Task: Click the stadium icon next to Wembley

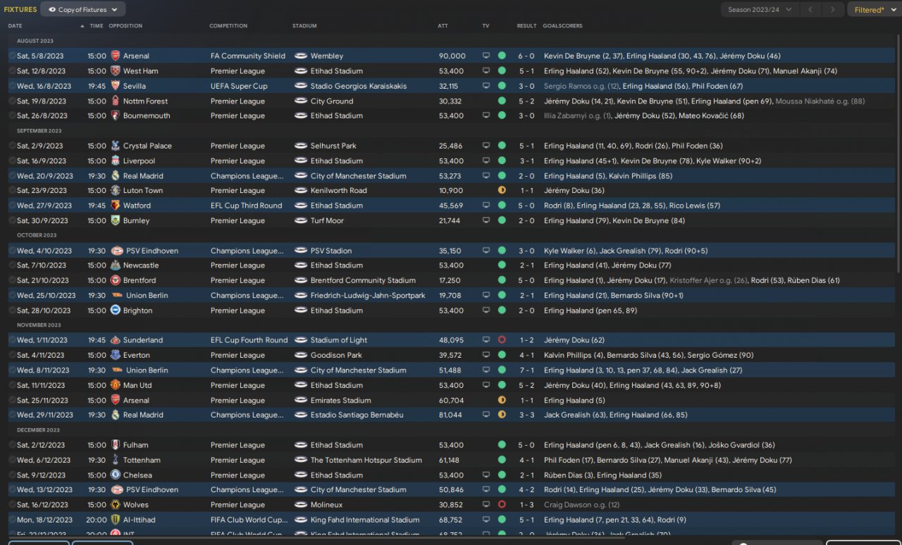Action: tap(301, 56)
